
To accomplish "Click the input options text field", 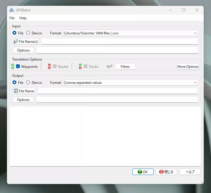I will click(x=117, y=50).
